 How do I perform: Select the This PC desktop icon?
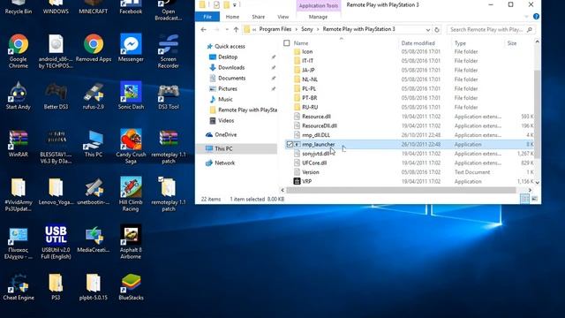point(94,143)
